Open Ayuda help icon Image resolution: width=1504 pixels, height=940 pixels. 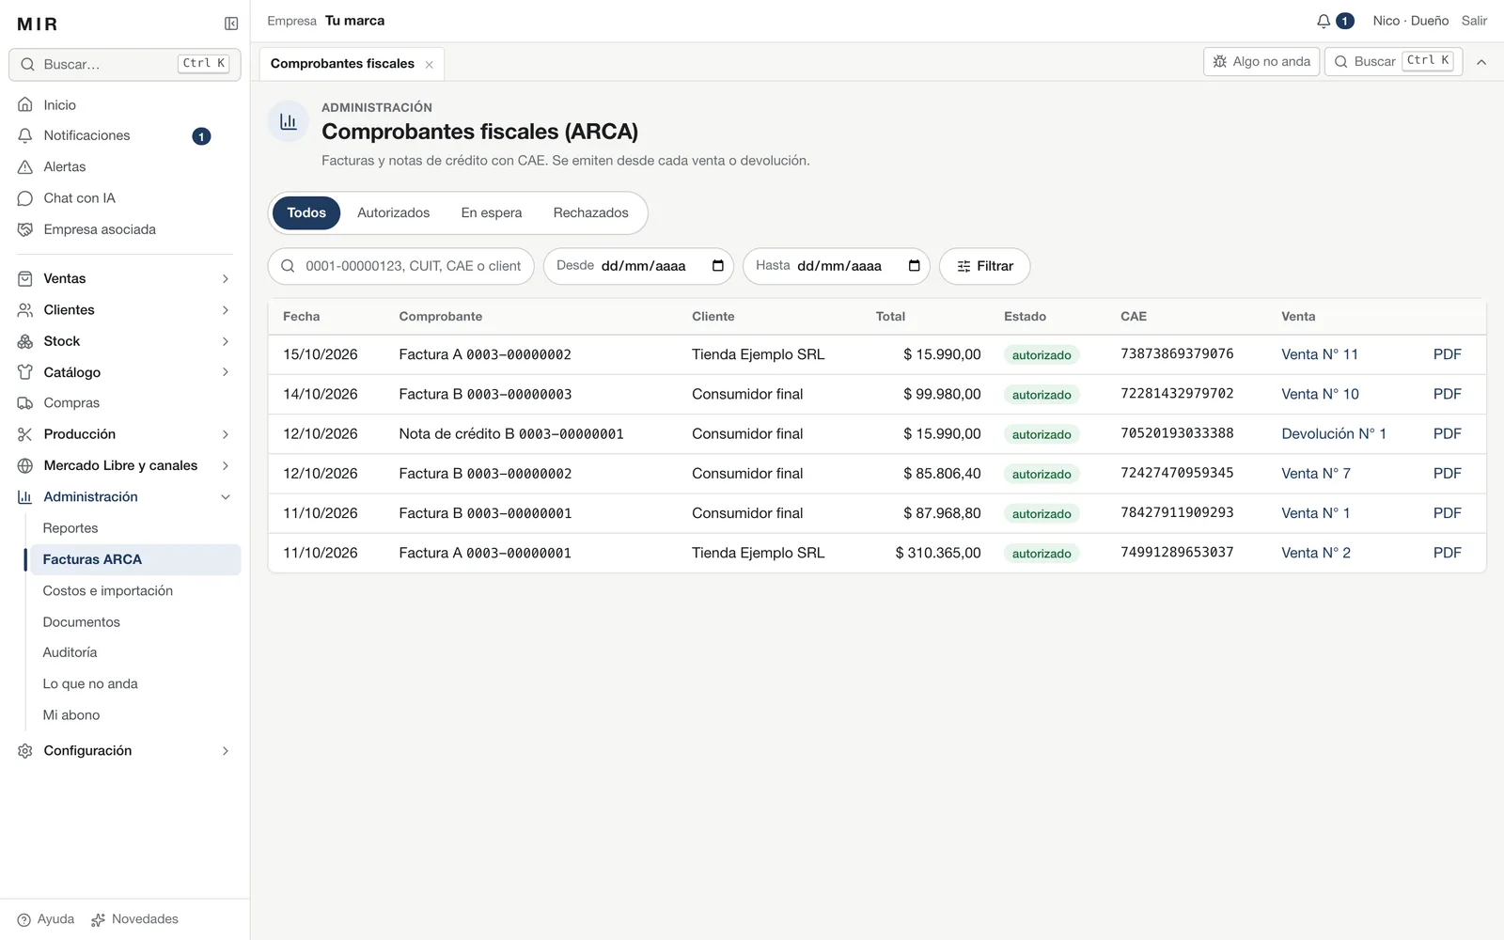tap(24, 920)
